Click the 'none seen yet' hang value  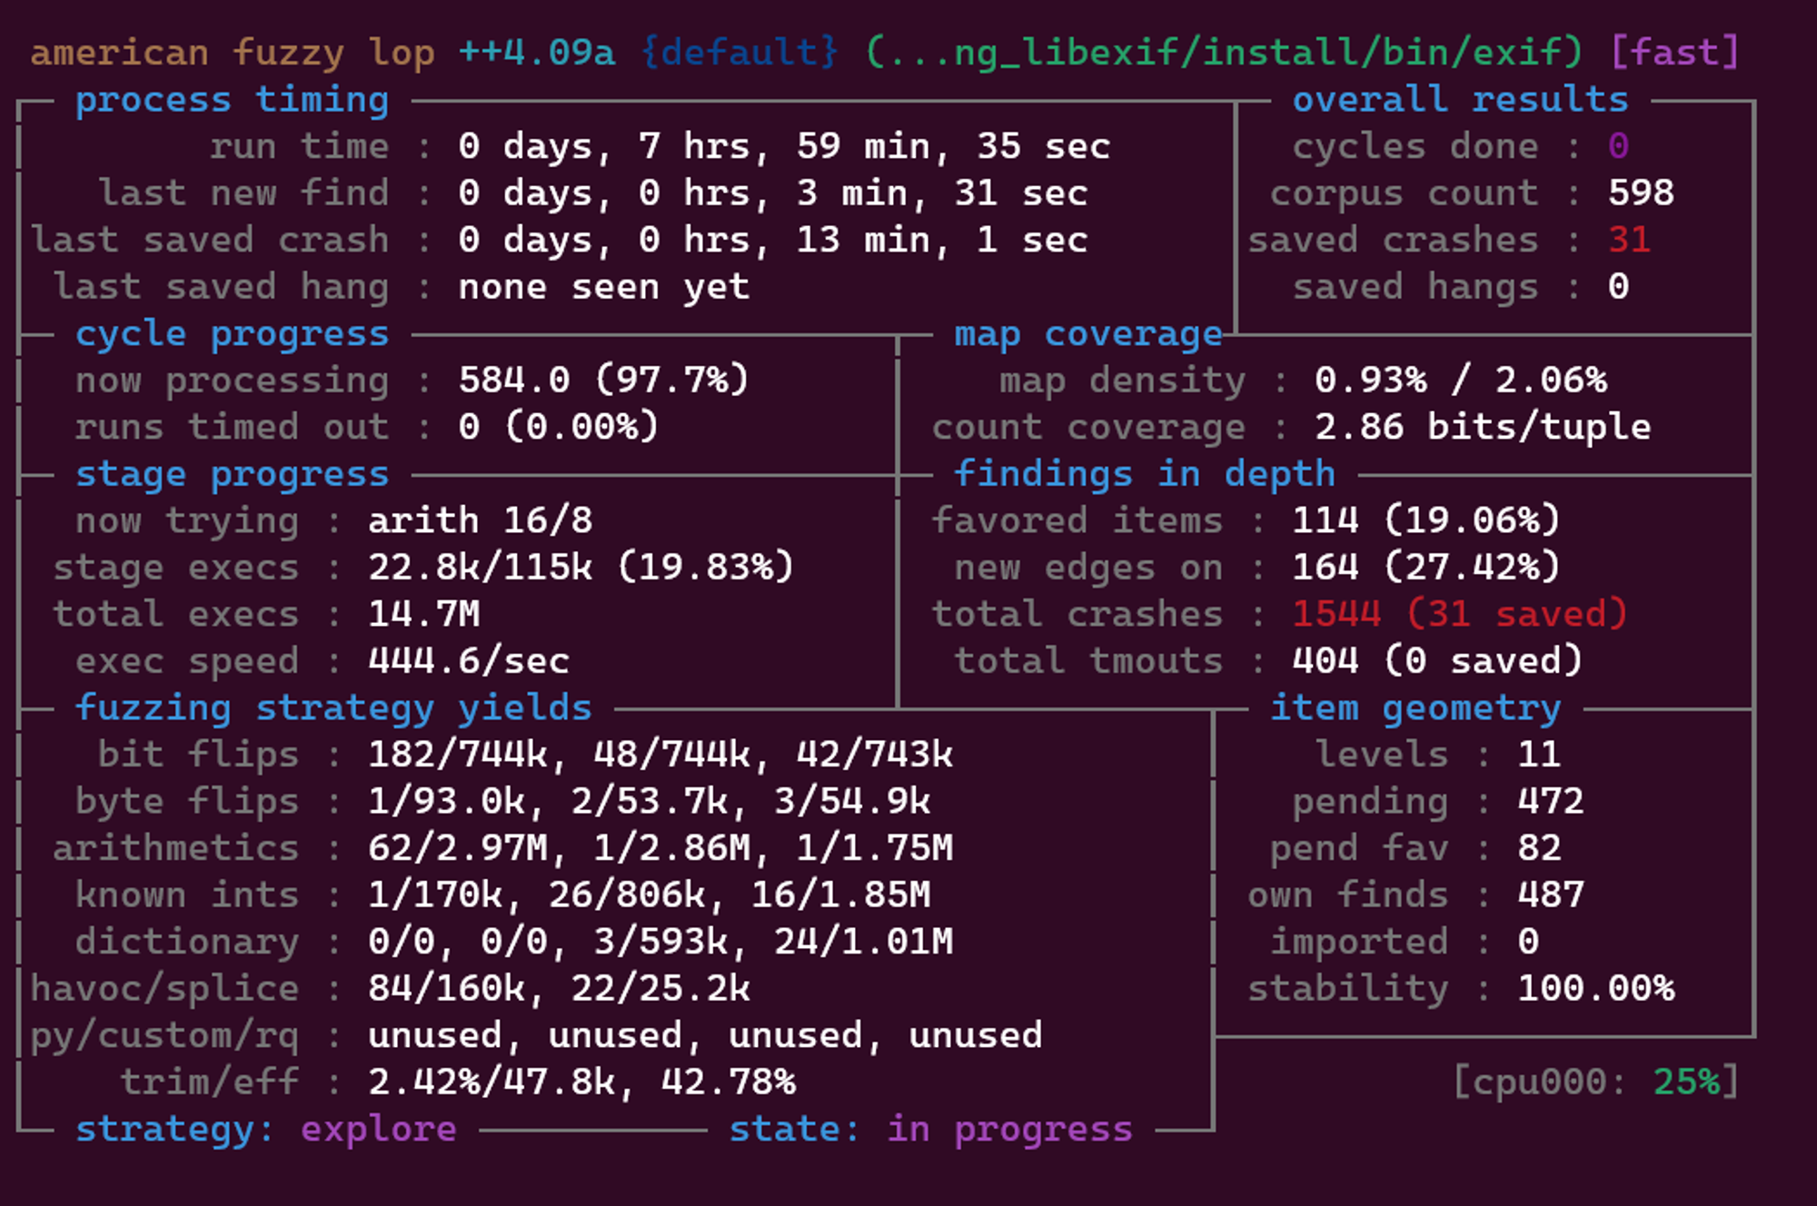coord(604,287)
